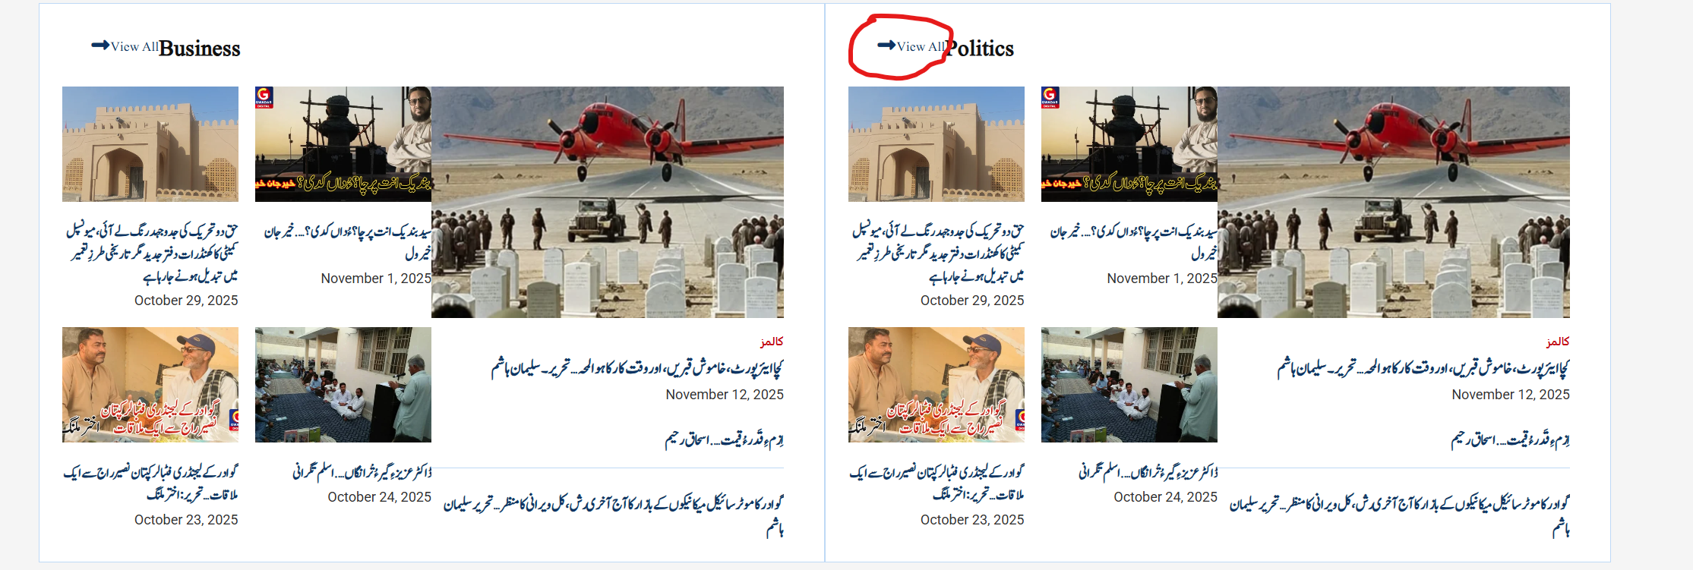The height and width of the screenshot is (570, 1693).
Task: Open the indoor gathering thumbnail in Politics section
Action: coord(1129,385)
